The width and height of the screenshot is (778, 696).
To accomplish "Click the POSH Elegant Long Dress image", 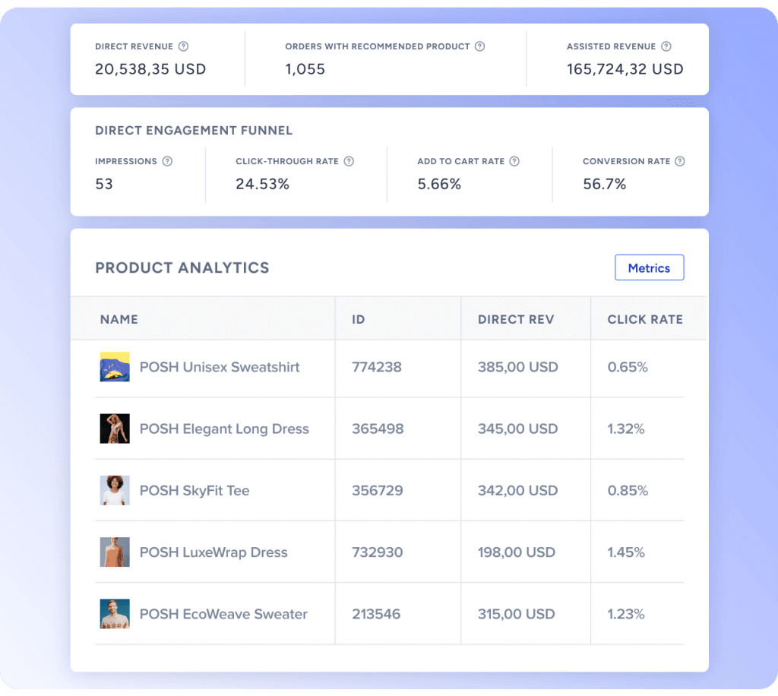I will (114, 429).
